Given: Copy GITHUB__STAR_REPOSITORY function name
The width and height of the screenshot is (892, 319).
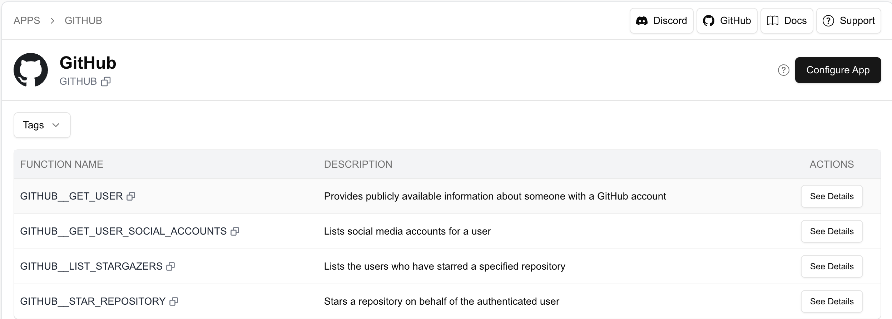Looking at the screenshot, I should (x=174, y=301).
